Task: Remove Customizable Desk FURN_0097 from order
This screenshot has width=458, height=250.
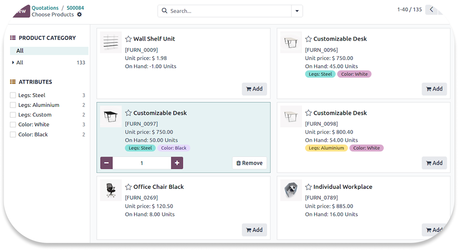Action: click(x=249, y=163)
